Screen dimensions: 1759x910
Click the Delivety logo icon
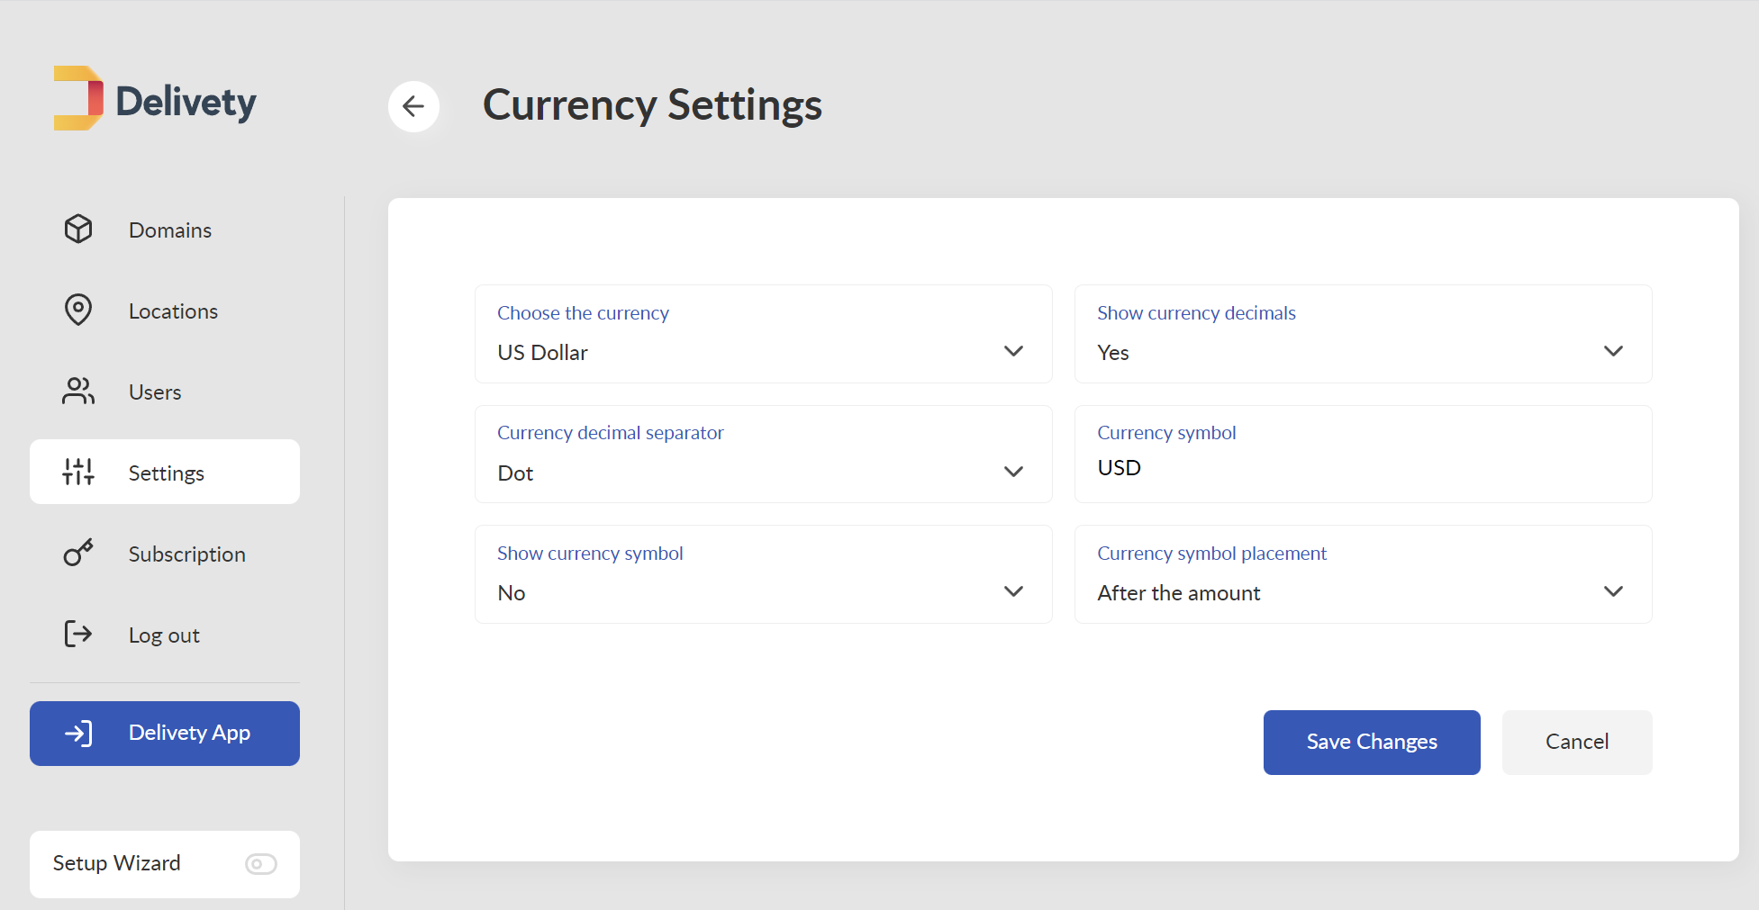point(78,98)
